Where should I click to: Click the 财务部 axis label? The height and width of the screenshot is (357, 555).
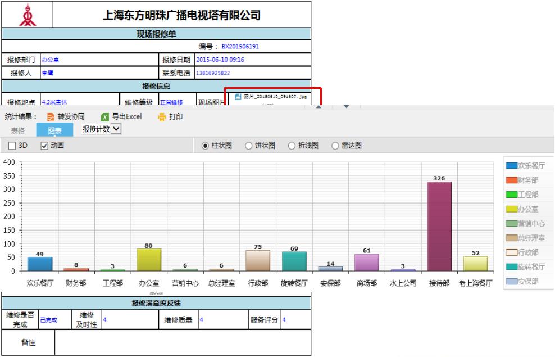point(76,283)
